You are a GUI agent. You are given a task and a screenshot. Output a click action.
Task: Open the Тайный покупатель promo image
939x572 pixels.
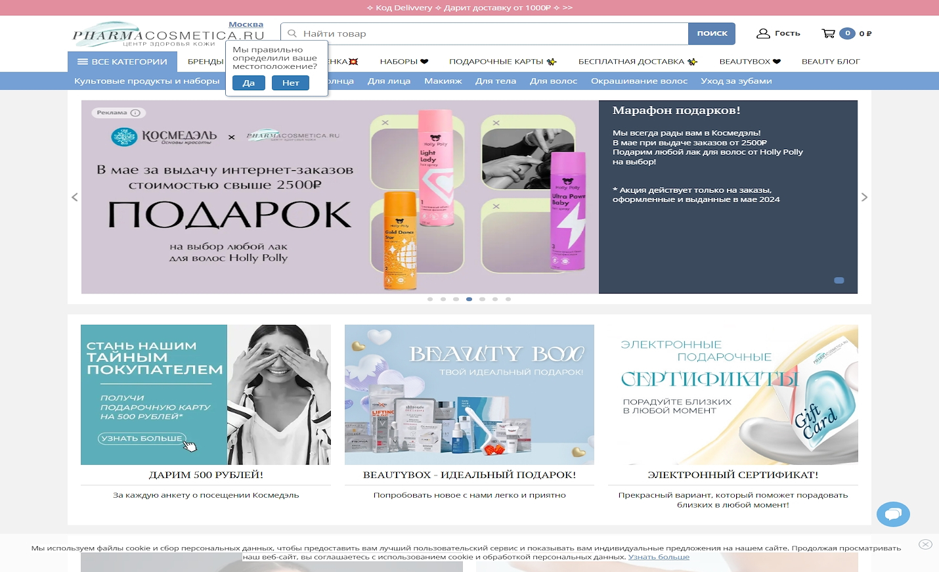click(x=206, y=395)
